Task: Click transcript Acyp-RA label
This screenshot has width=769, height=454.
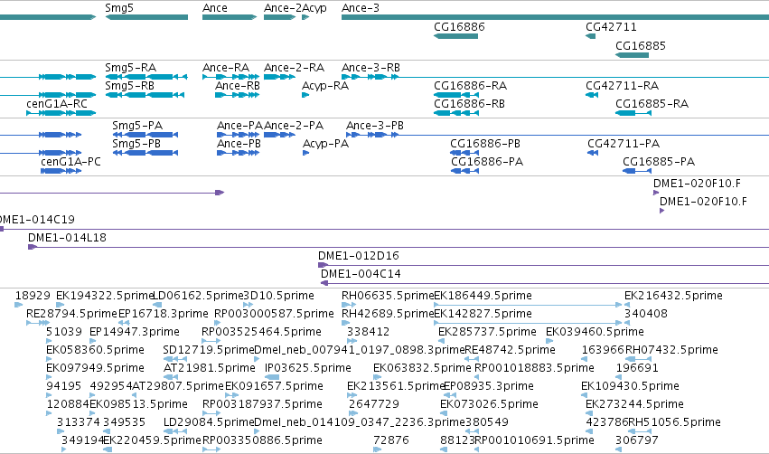Action: pyautogui.click(x=325, y=85)
